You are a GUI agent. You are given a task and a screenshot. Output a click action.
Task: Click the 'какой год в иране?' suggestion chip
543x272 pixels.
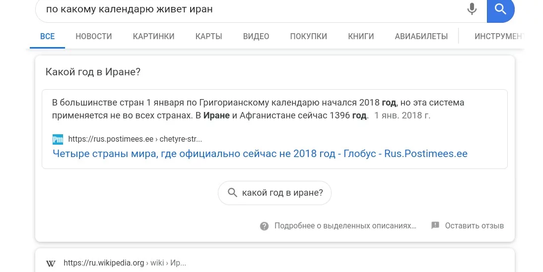274,193
